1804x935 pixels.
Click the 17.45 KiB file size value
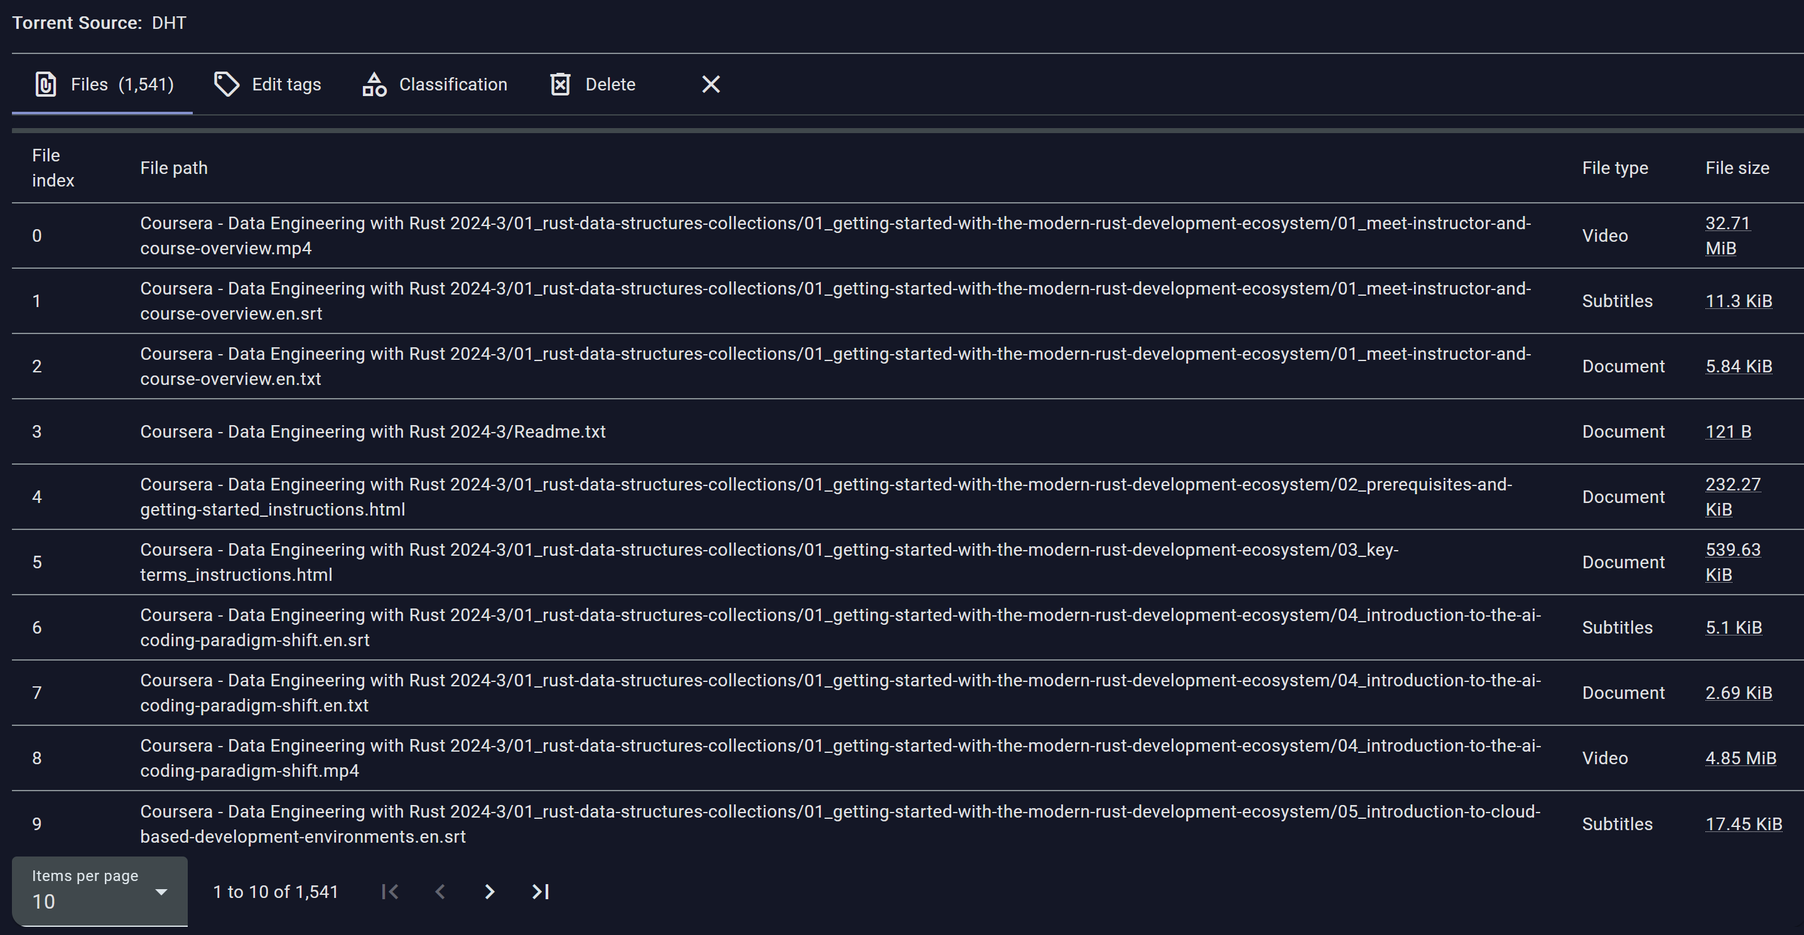click(x=1743, y=824)
